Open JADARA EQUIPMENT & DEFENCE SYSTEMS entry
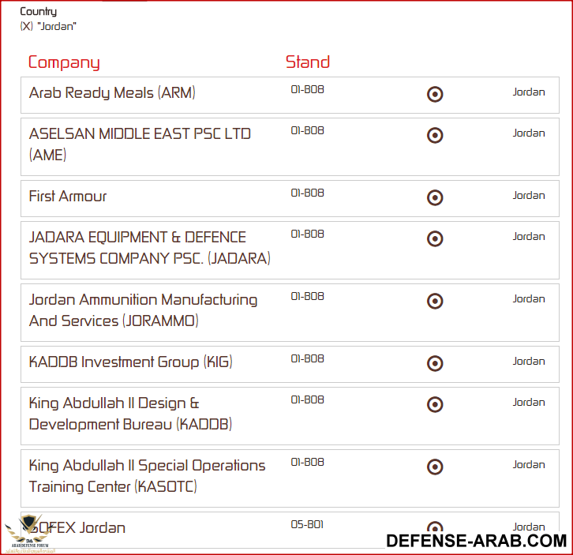 click(150, 248)
